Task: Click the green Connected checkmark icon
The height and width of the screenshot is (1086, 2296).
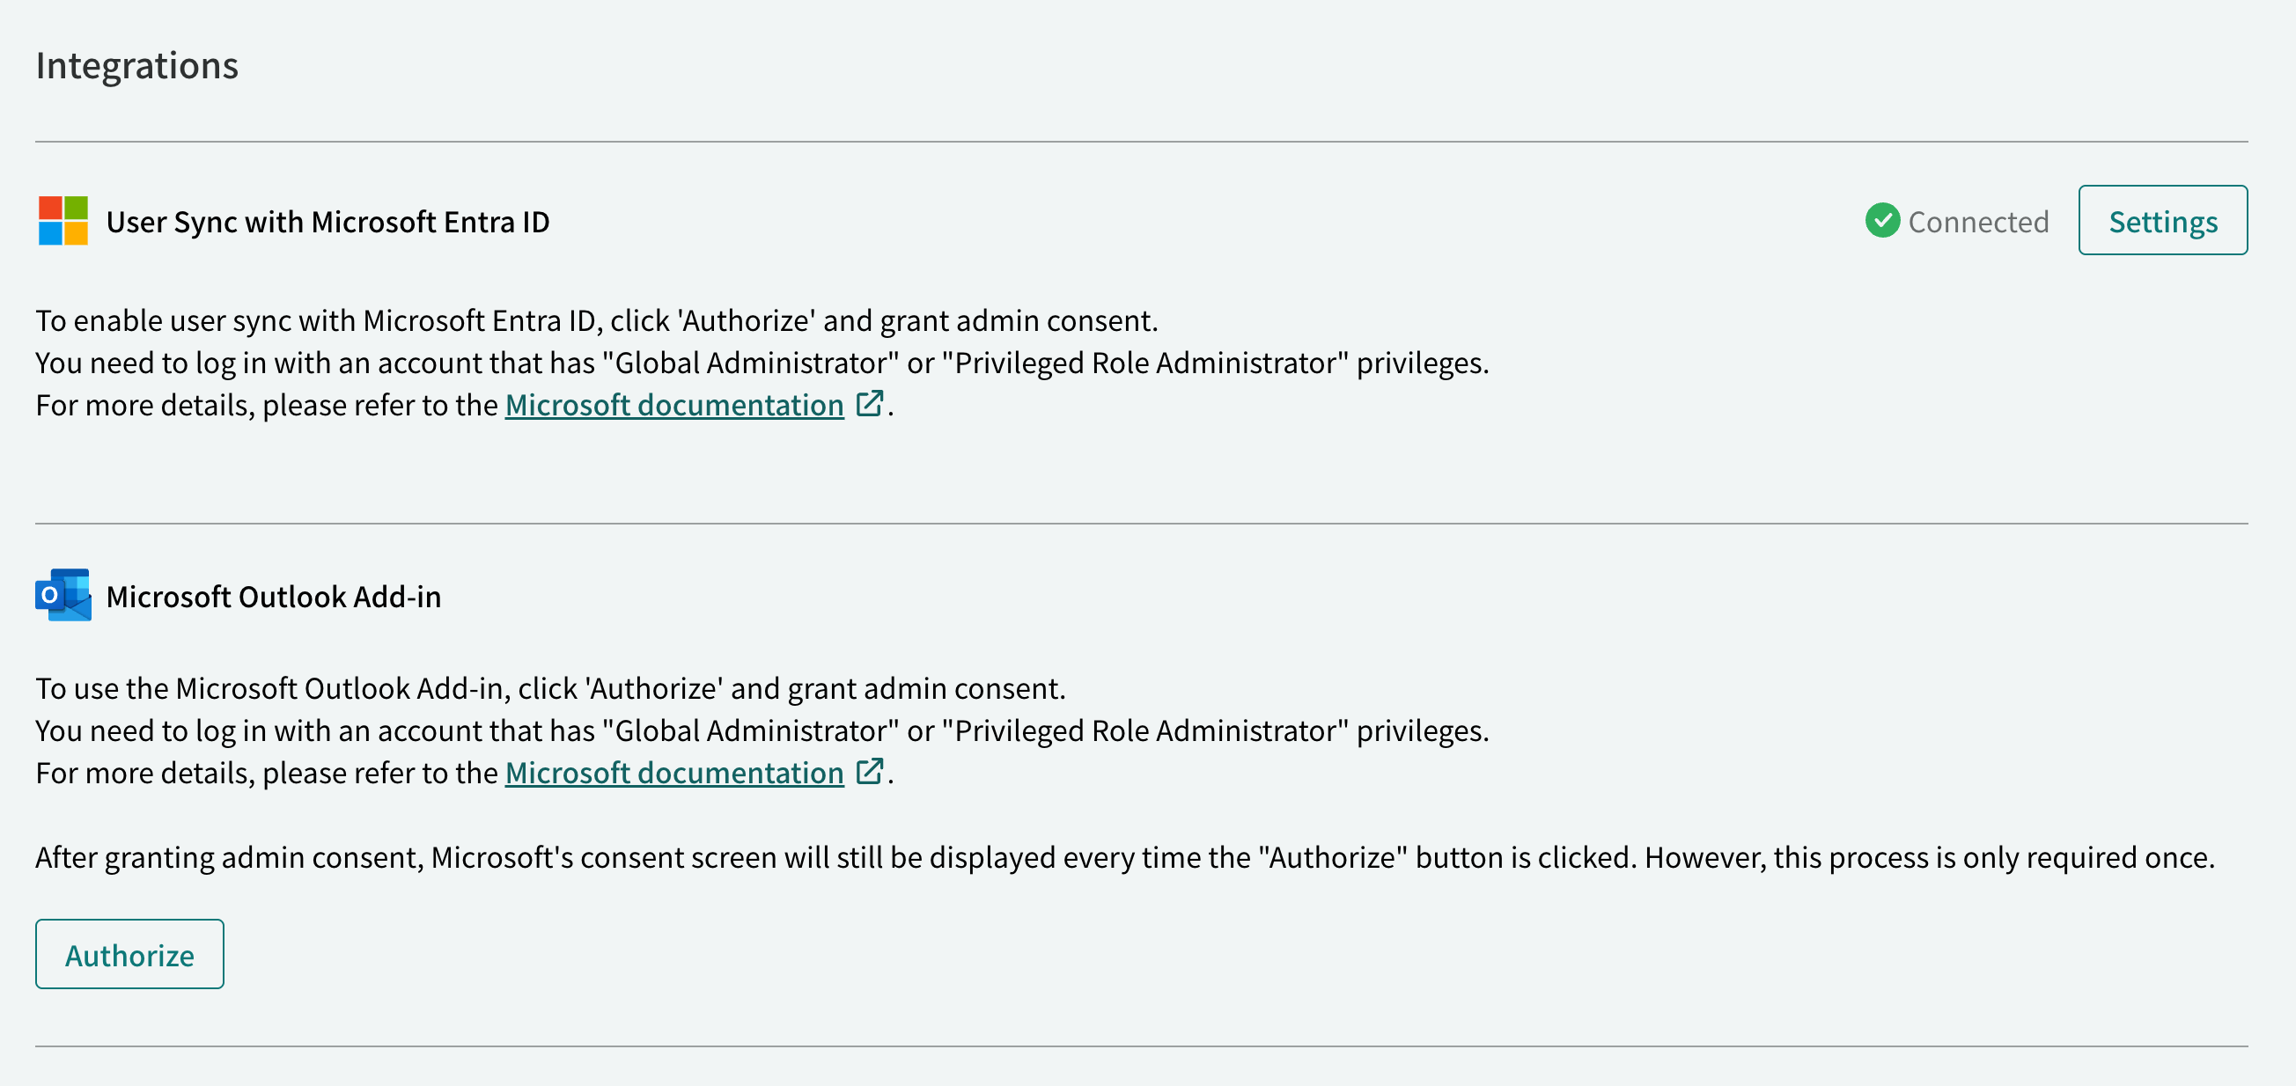Action: click(1882, 221)
